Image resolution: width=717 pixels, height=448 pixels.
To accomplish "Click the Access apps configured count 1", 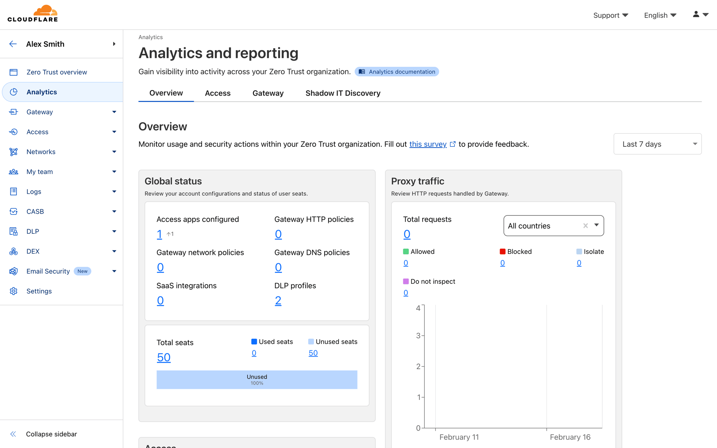I will pos(159,234).
